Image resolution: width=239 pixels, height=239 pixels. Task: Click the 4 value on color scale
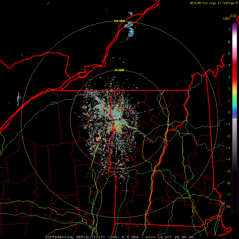point(229,65)
